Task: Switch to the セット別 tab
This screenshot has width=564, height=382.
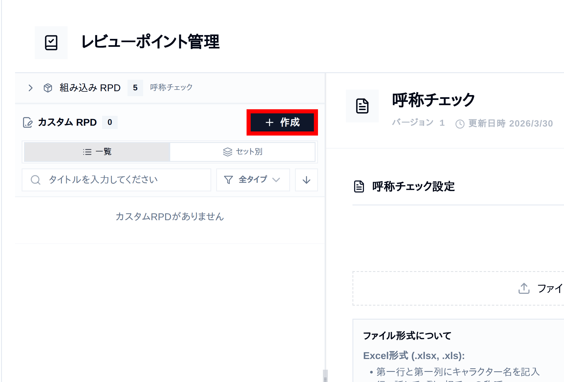Action: (242, 152)
